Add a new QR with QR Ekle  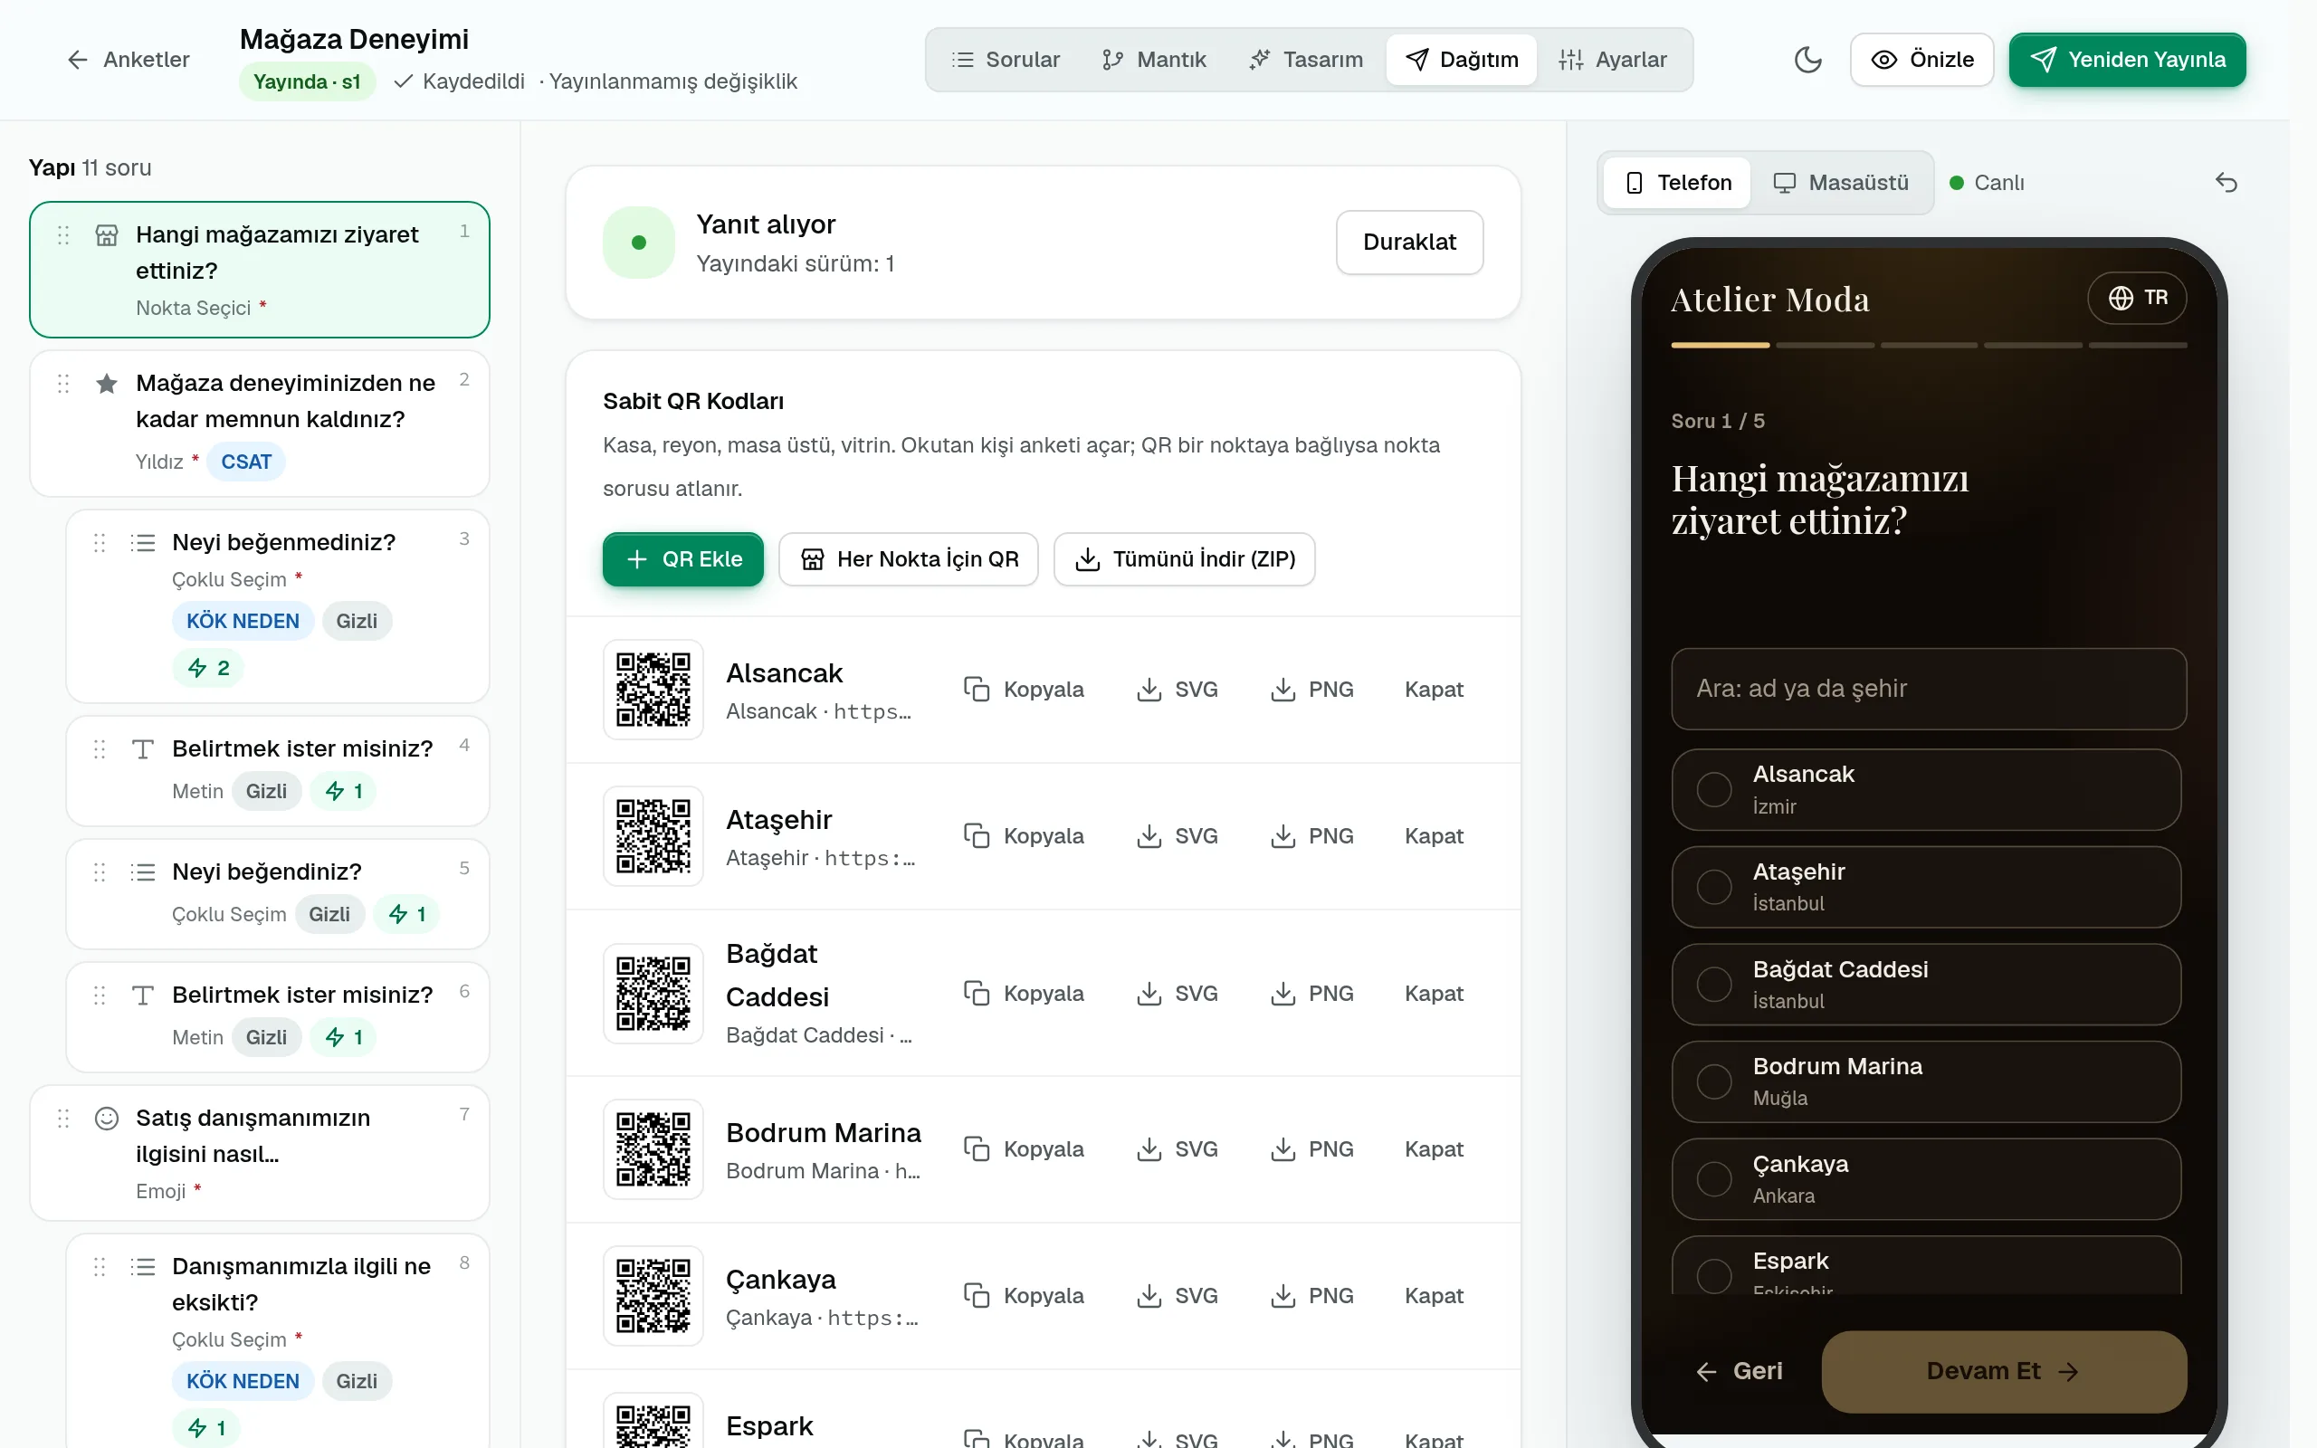click(682, 559)
